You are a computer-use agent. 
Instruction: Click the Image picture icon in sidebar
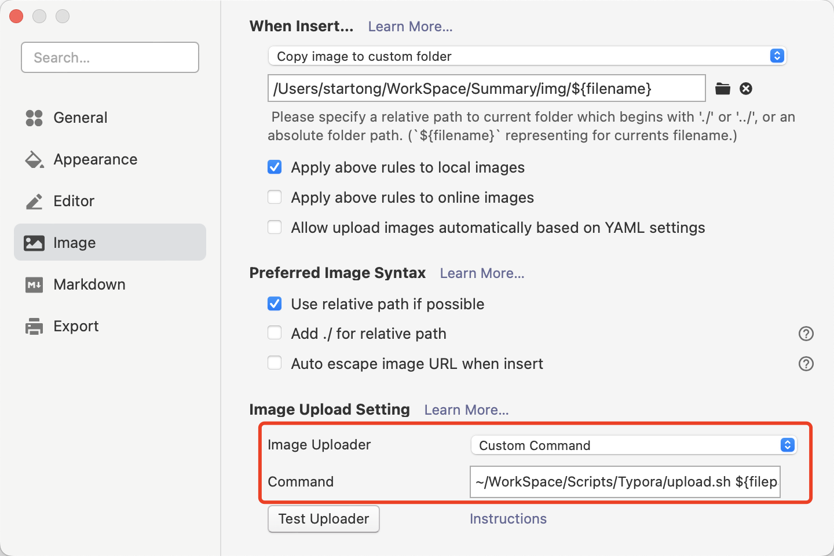[x=34, y=243]
